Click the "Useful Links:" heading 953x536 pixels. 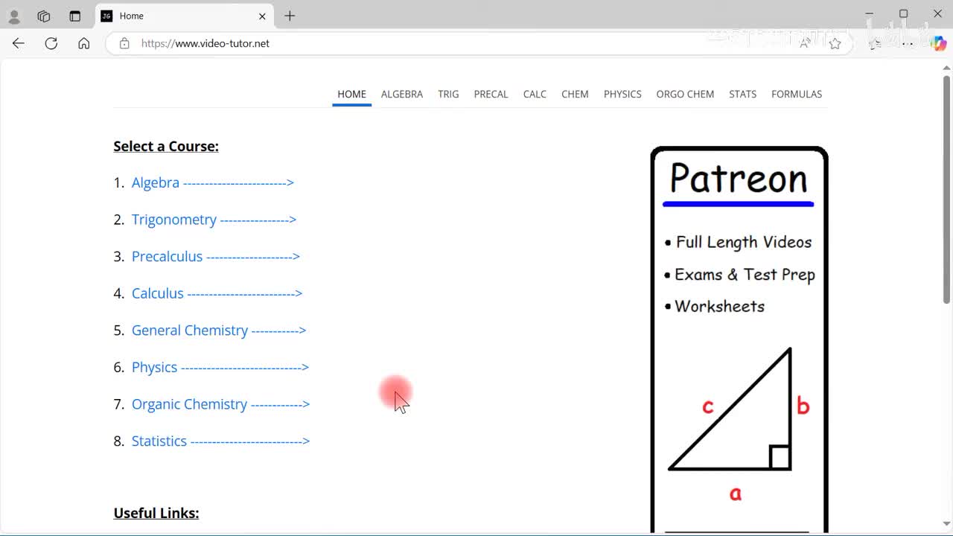156,513
